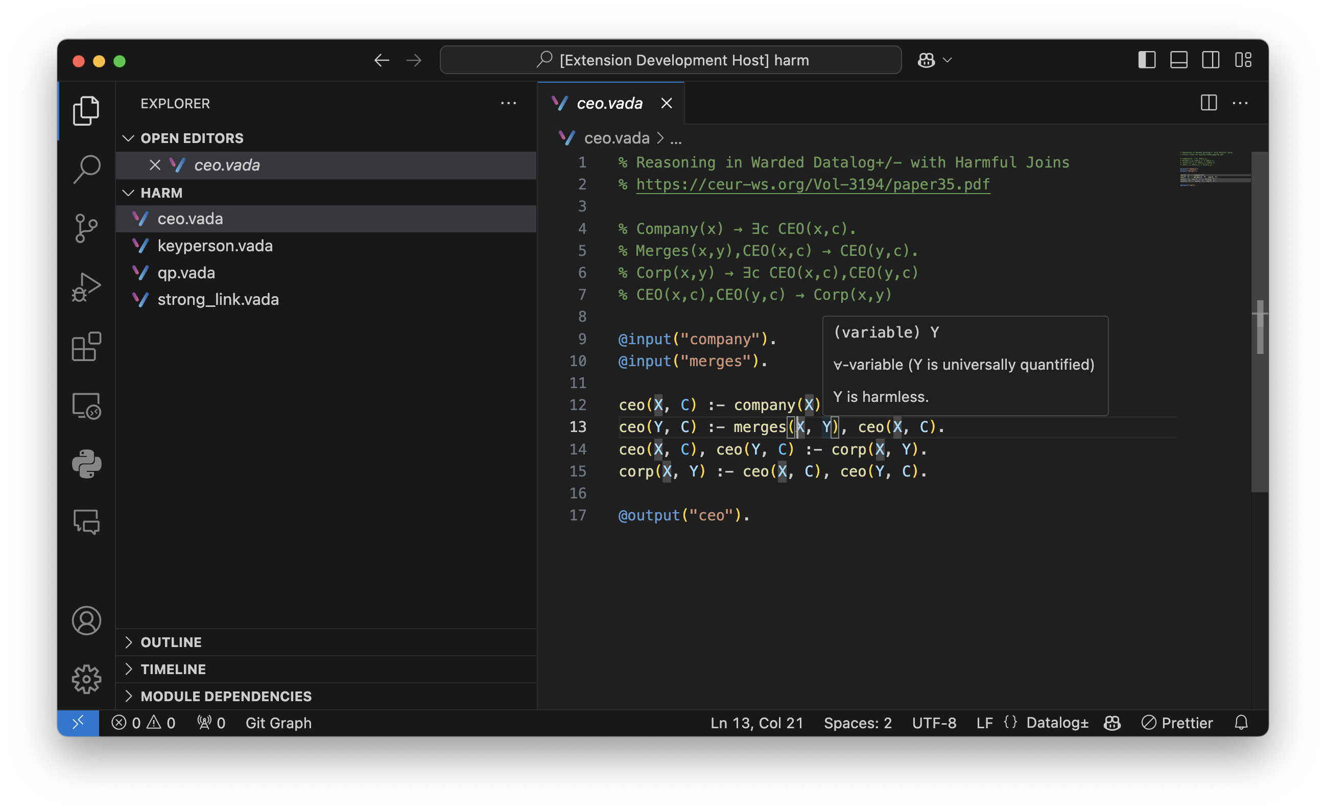Expand the Outline section
The height and width of the screenshot is (812, 1326).
(x=325, y=642)
